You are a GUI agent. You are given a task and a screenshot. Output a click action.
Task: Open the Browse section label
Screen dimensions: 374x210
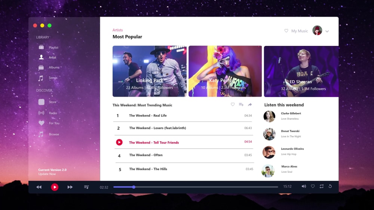pos(54,134)
